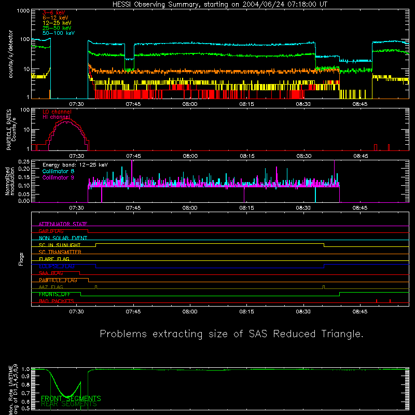415x415 pixels.
Task: Select the 12-25 keV legend label
Action: coord(57,23)
